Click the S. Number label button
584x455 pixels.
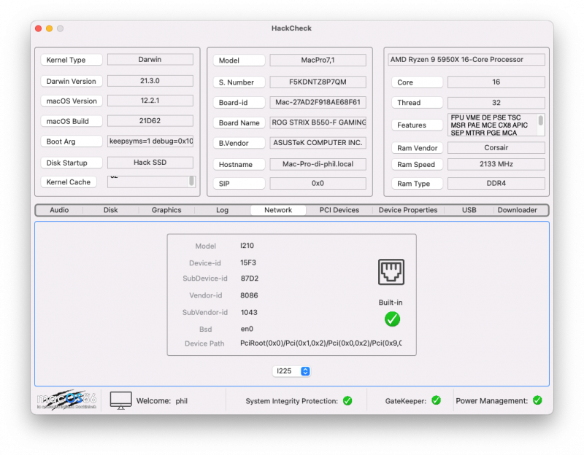pos(239,82)
